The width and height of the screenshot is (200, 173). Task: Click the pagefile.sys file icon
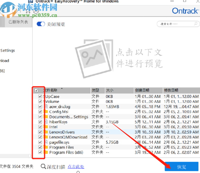click(x=46, y=142)
